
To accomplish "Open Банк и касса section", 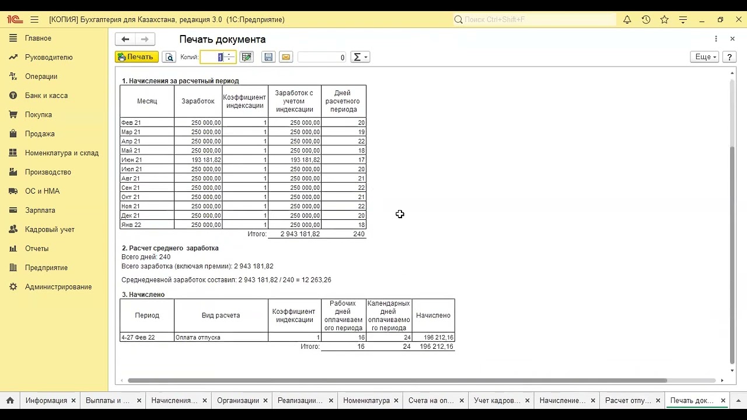I will [46, 96].
